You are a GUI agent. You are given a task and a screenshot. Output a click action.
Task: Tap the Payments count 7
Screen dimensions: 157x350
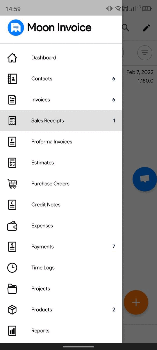114,247
